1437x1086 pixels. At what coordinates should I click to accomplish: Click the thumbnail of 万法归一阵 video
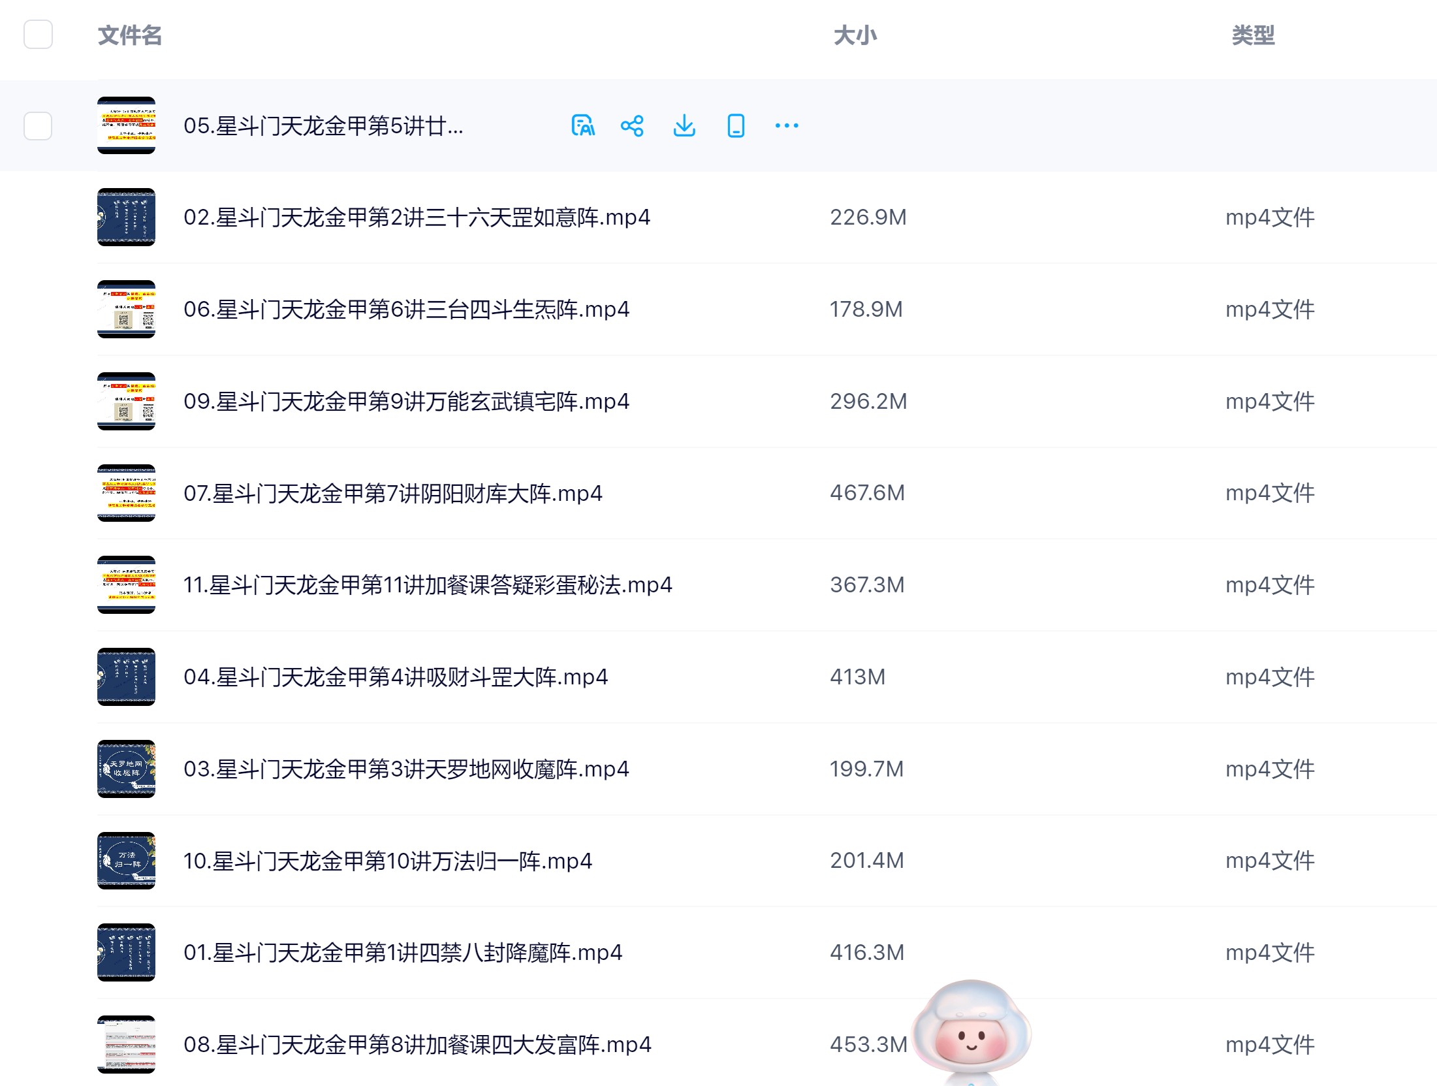pyautogui.click(x=127, y=861)
